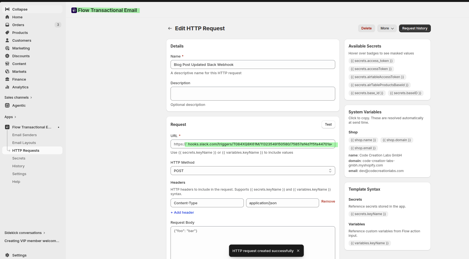Click the Markets globe icon
469x259 pixels.
coord(7,71)
